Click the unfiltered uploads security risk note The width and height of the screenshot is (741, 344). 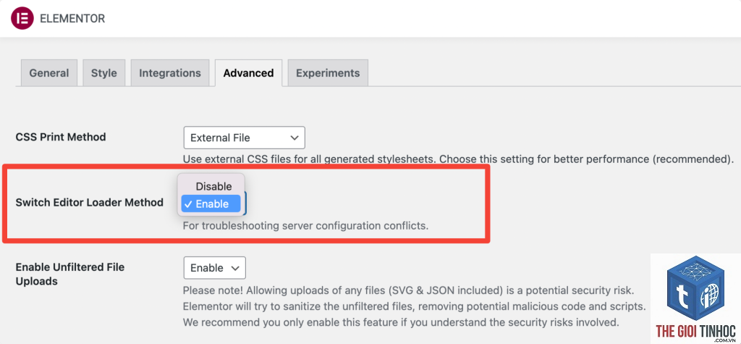tap(414, 306)
